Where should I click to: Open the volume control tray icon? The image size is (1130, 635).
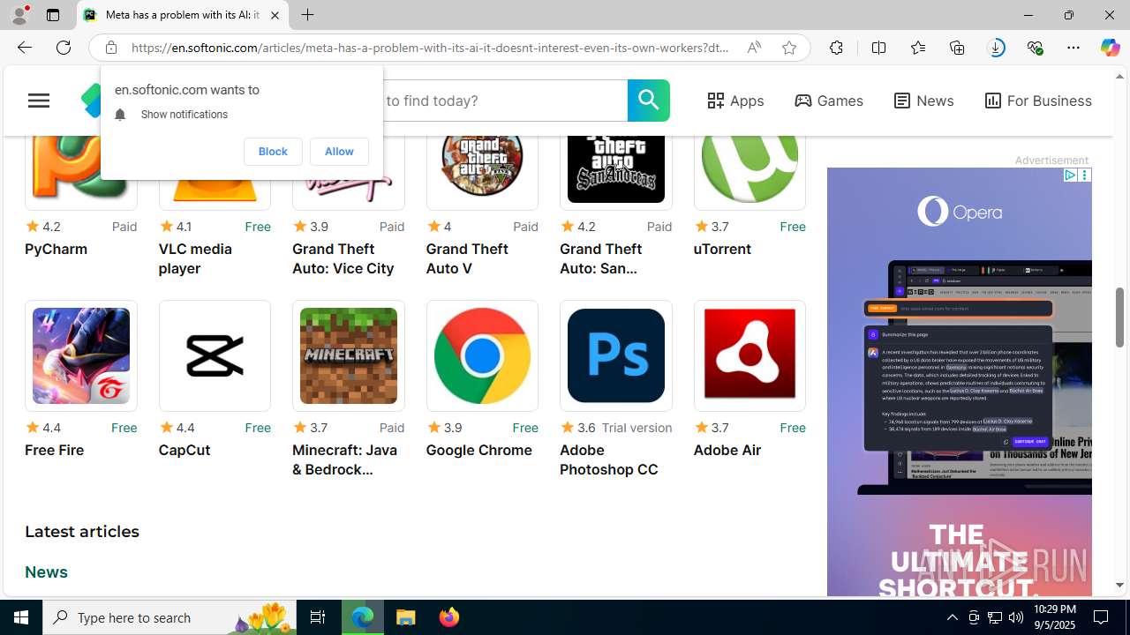[1016, 617]
